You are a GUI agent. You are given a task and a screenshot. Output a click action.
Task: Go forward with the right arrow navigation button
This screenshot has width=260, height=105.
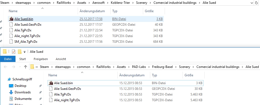13,67
